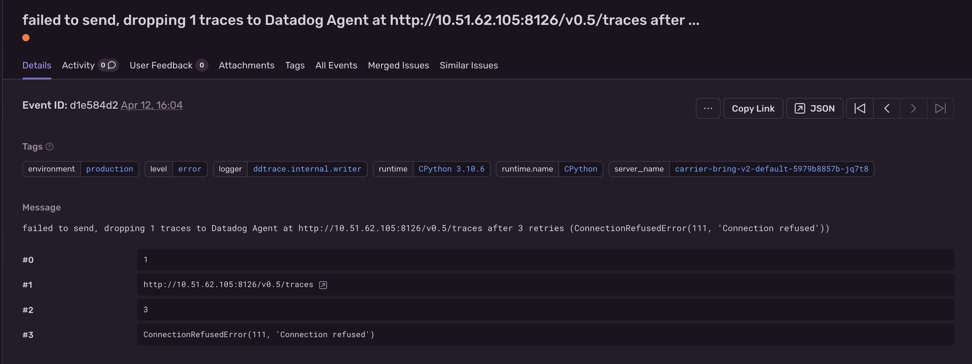This screenshot has width=972, height=364.
Task: Jump to the newest event with skip-forward arrow
Action: click(x=940, y=108)
